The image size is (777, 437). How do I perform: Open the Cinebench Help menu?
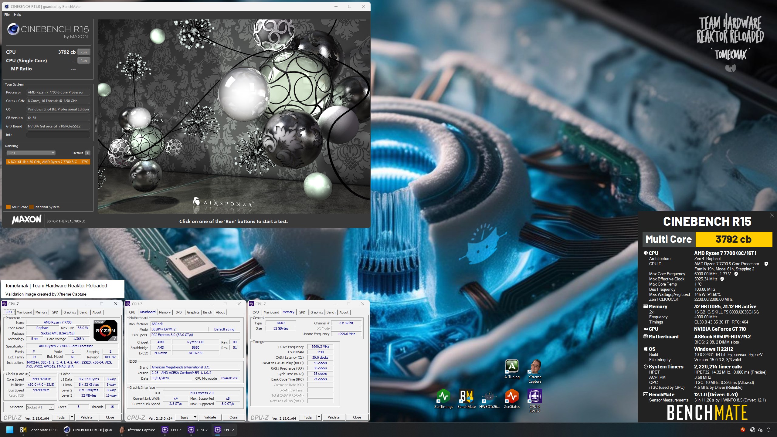coord(18,15)
